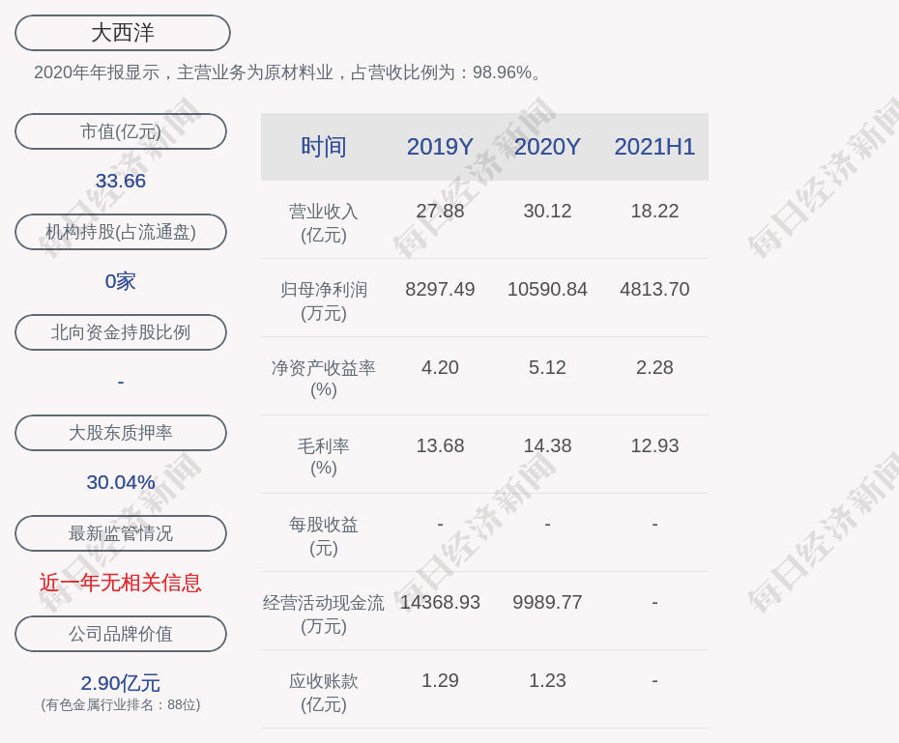Click the gross margin value 14.38
Screen dimensions: 899x743
coord(547,445)
